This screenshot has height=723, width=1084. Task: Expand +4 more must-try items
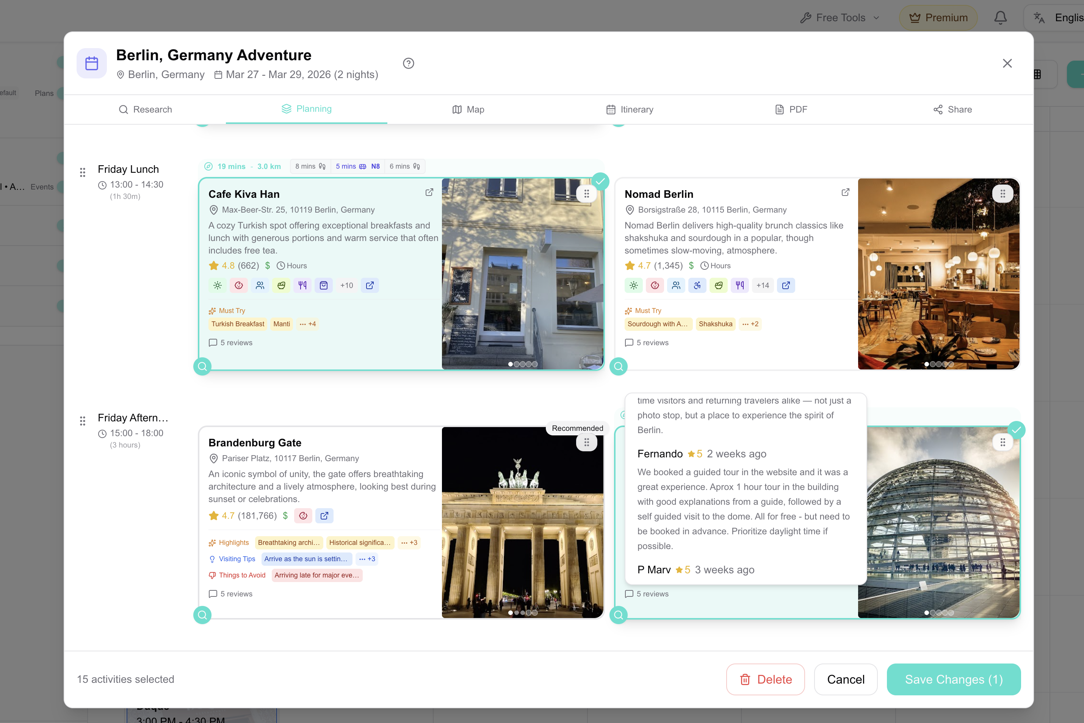pyautogui.click(x=307, y=324)
